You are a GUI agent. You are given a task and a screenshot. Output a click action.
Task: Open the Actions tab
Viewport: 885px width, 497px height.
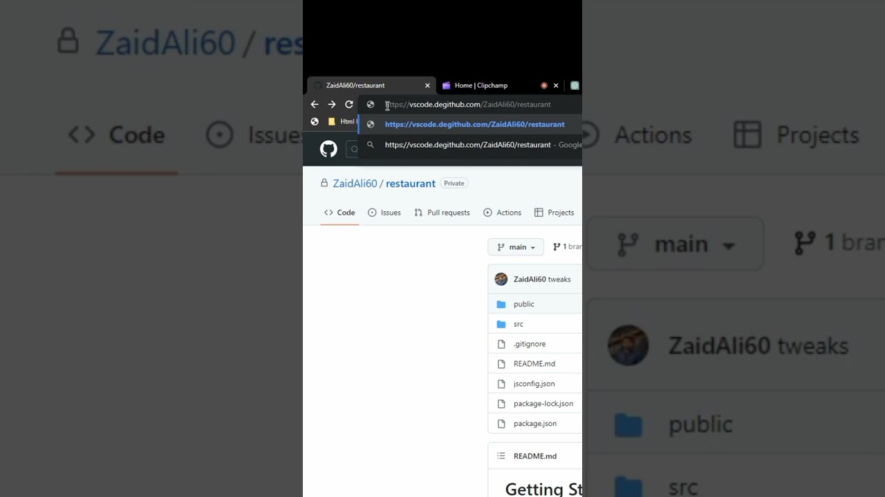click(503, 213)
